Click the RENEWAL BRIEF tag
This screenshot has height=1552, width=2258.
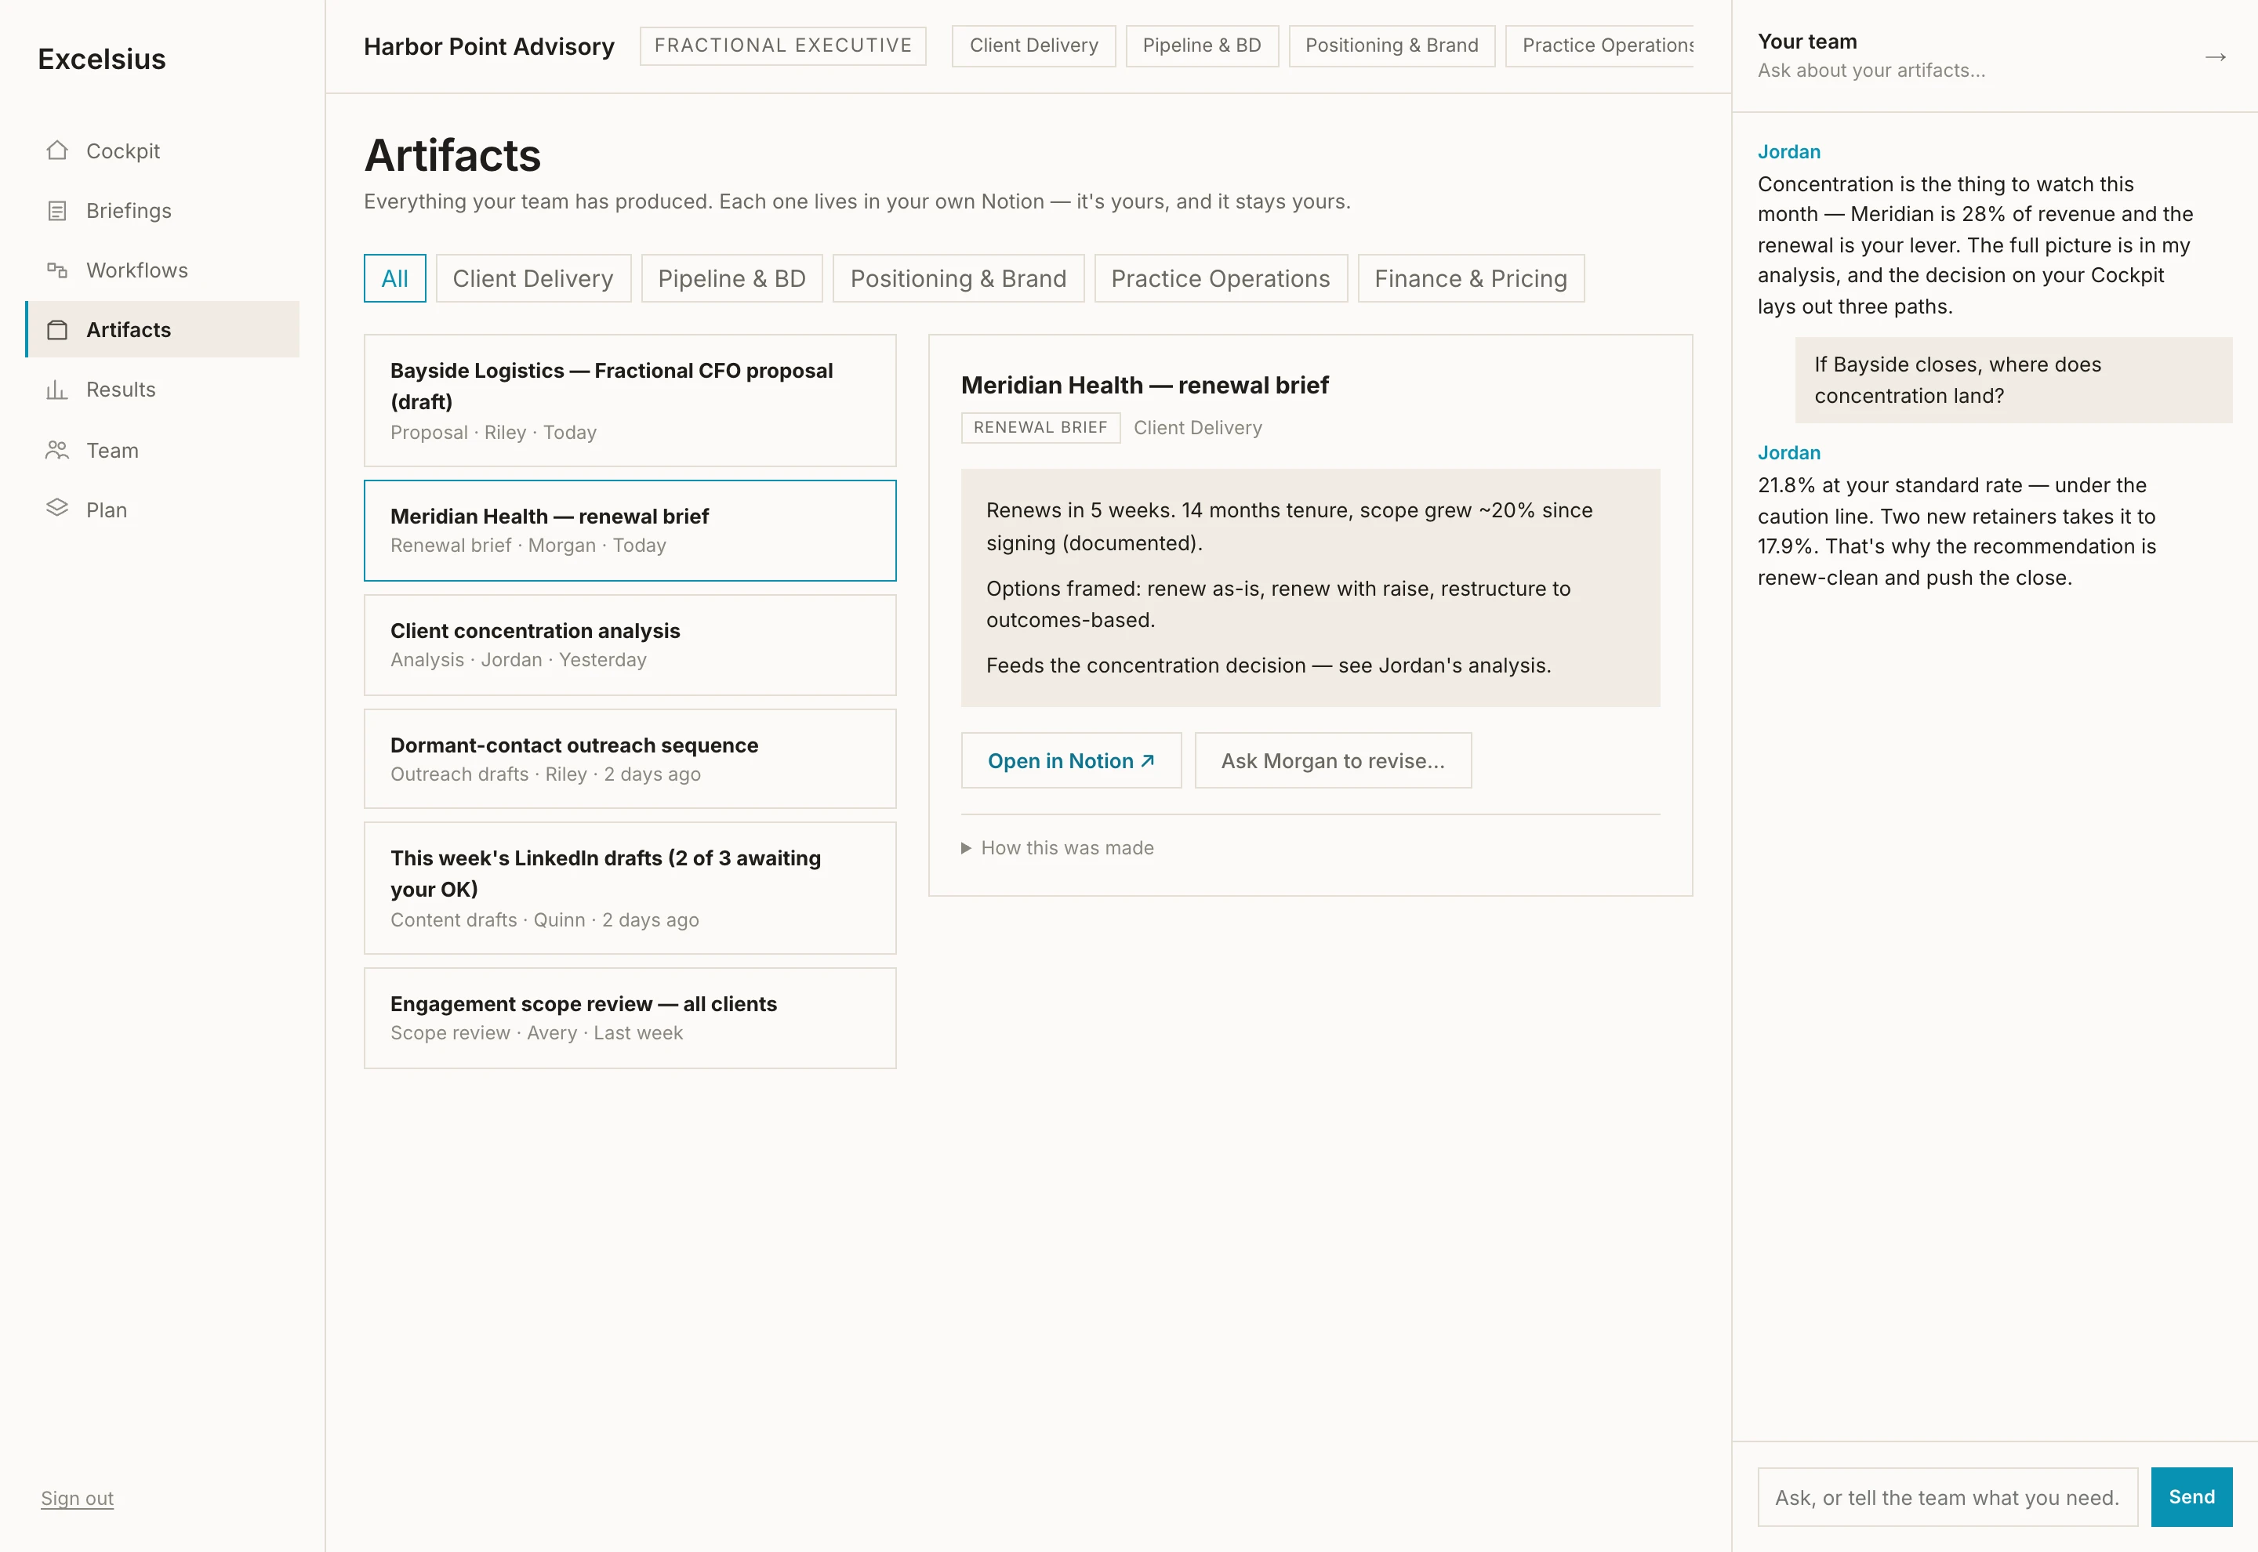(x=1040, y=428)
